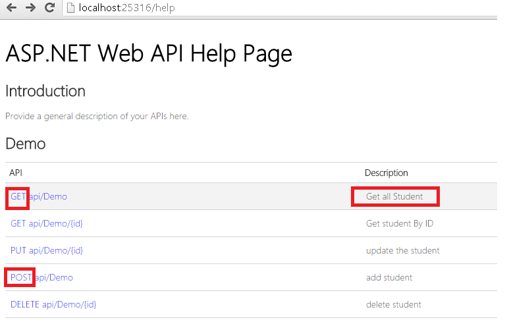Click the Introduction heading
The image size is (509, 322).
(45, 91)
